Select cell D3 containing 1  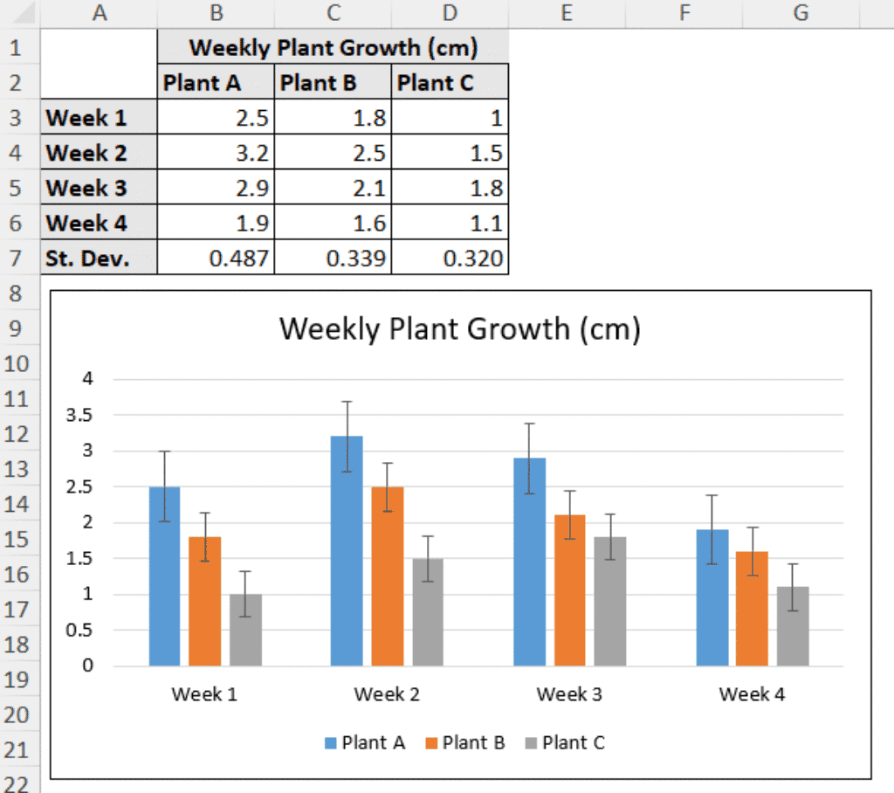pyautogui.click(x=449, y=117)
